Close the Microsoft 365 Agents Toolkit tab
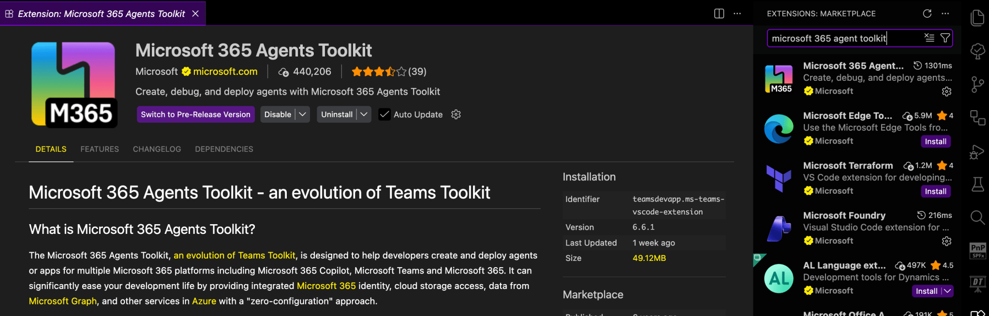Screen dimensions: 989x316 point(195,14)
